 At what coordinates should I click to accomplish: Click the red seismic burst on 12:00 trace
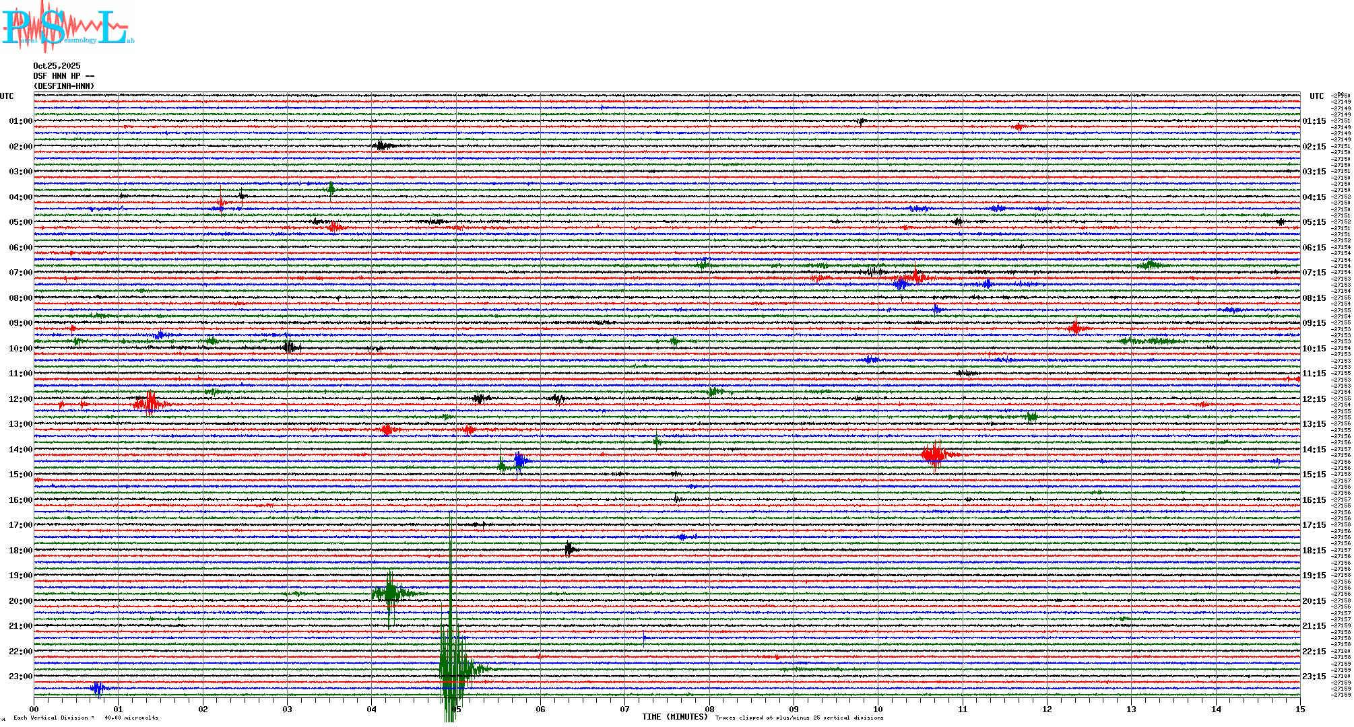[150, 404]
